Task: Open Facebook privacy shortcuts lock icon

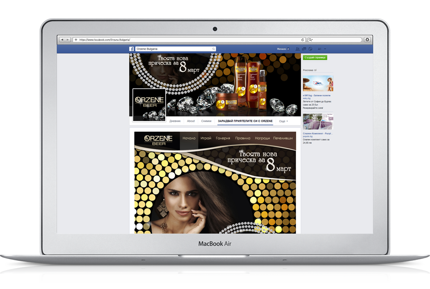Action: pyautogui.click(x=319, y=49)
